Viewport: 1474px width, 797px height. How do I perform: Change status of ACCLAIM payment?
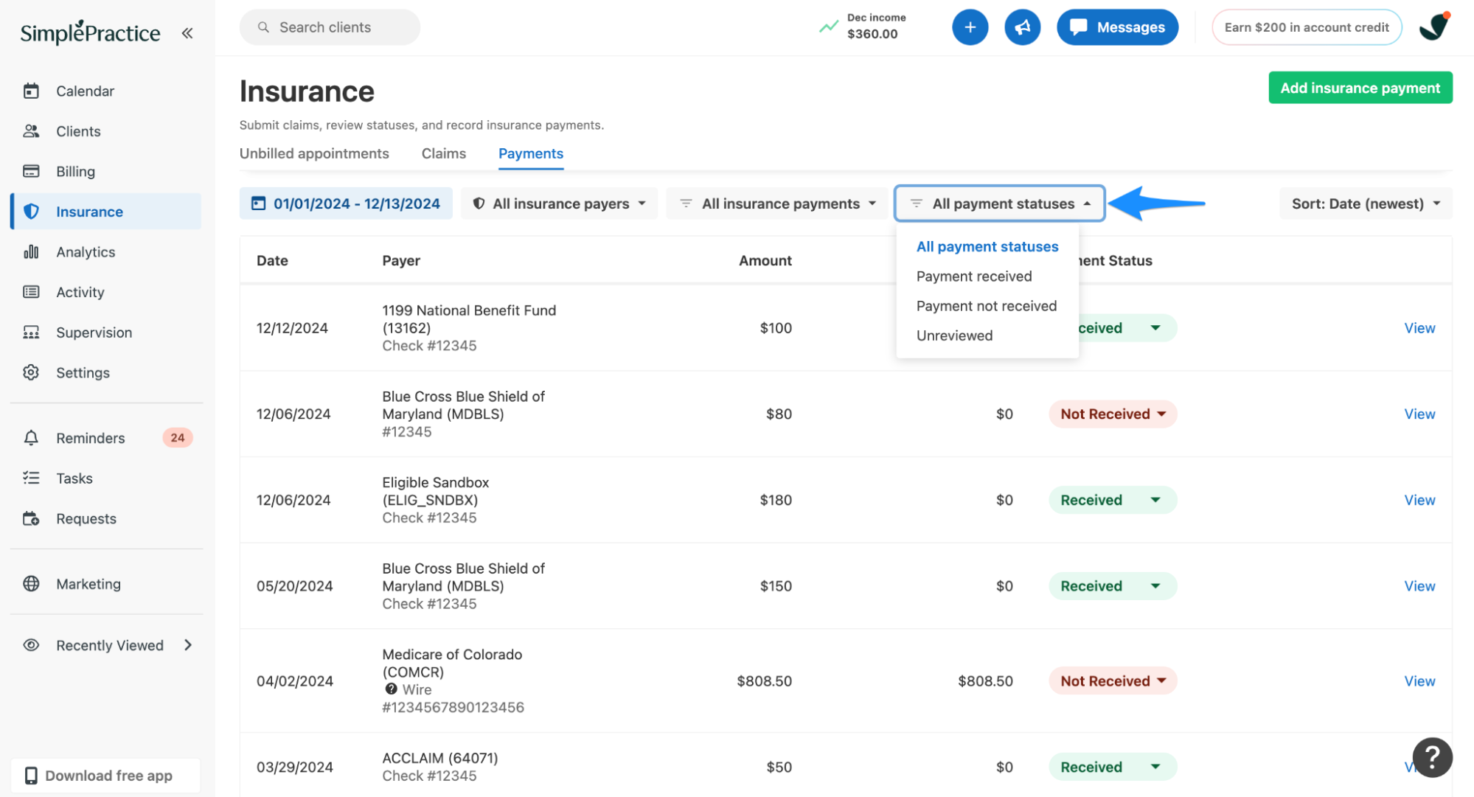(1113, 768)
